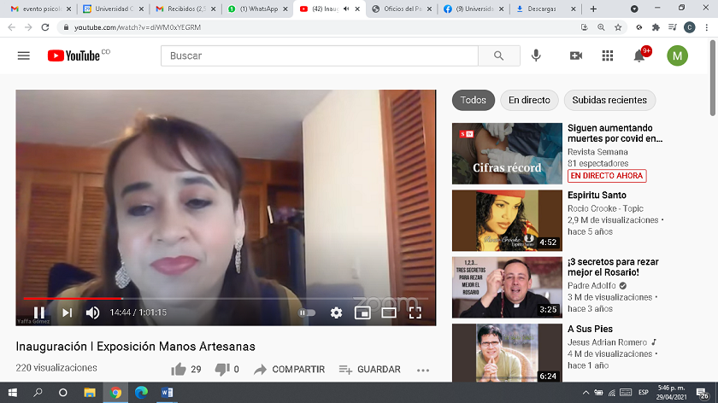
Task: Open the YouTube guide hamburger menu
Action: click(24, 55)
